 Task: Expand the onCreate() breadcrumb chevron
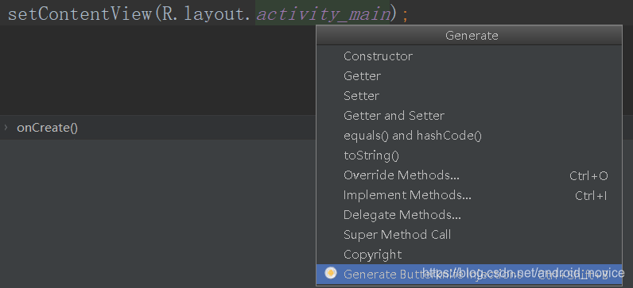[x=6, y=127]
